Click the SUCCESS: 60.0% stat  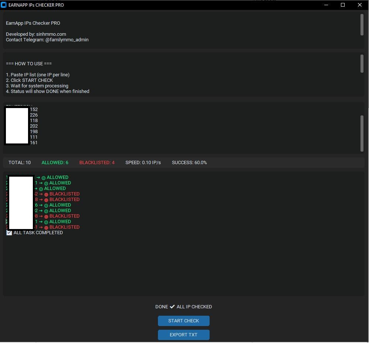[x=189, y=163]
